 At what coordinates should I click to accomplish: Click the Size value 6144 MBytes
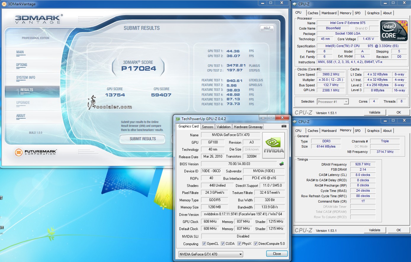point(326,146)
